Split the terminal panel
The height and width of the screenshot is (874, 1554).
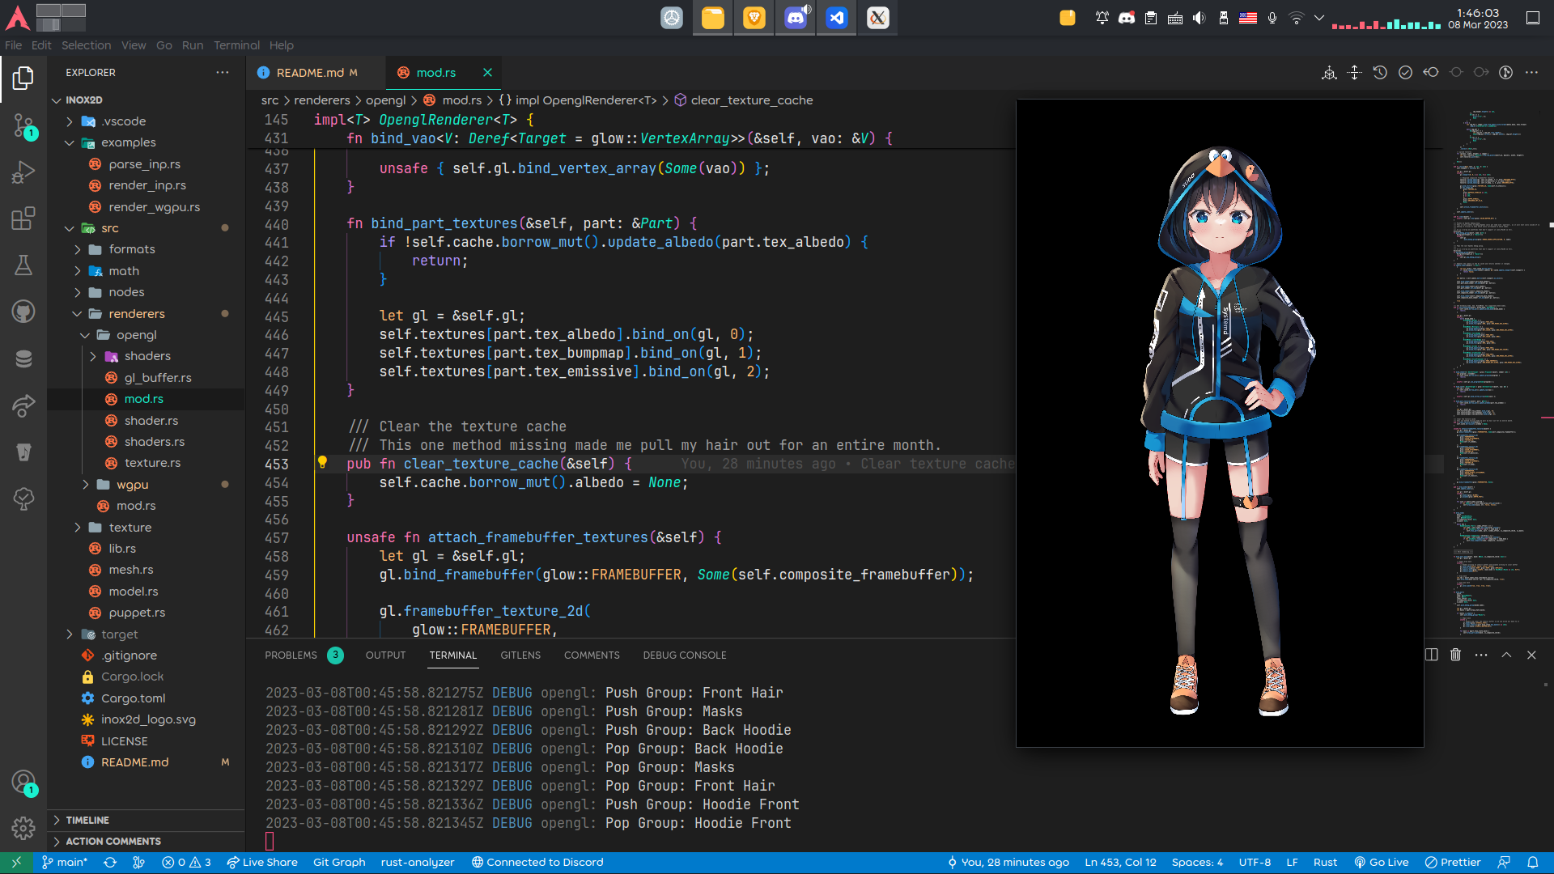click(x=1431, y=655)
